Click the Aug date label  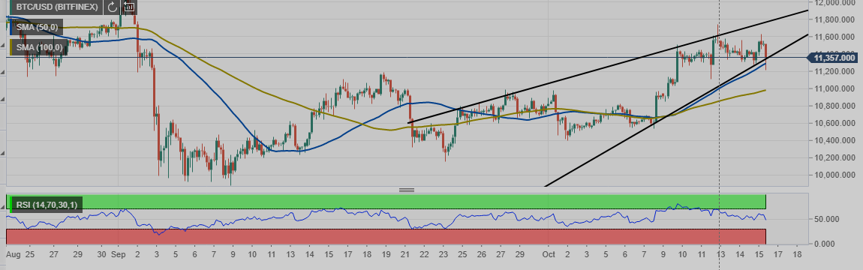pos(14,255)
